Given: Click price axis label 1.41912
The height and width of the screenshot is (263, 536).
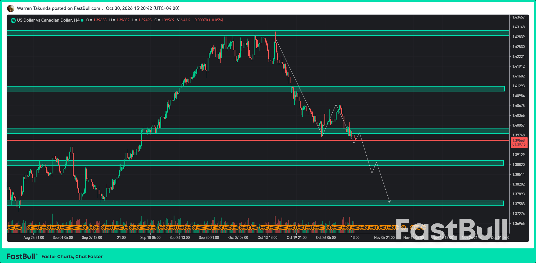Looking at the screenshot, I should [x=518, y=66].
